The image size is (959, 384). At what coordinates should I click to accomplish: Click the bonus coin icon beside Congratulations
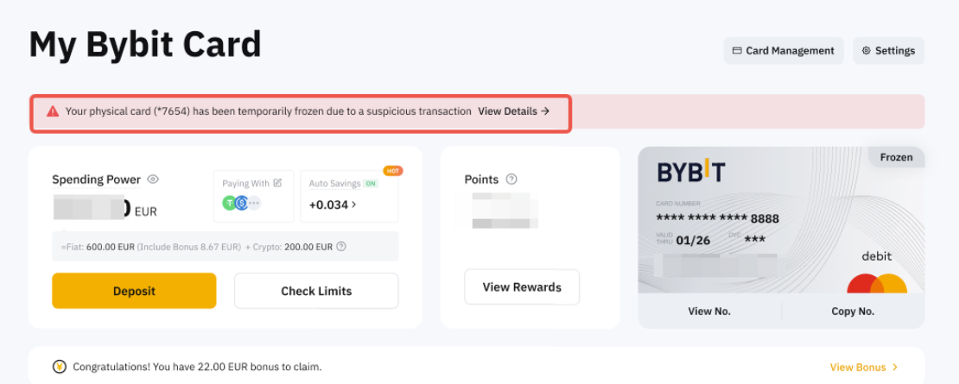pos(60,367)
